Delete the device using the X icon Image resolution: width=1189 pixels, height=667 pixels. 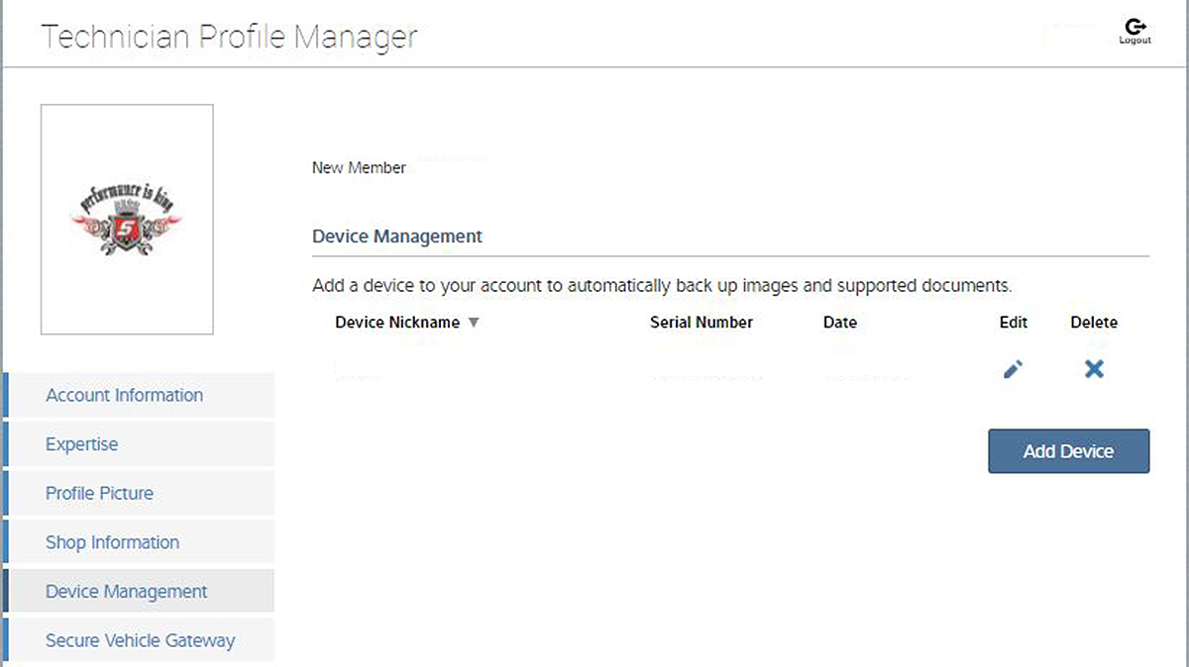[1094, 369]
